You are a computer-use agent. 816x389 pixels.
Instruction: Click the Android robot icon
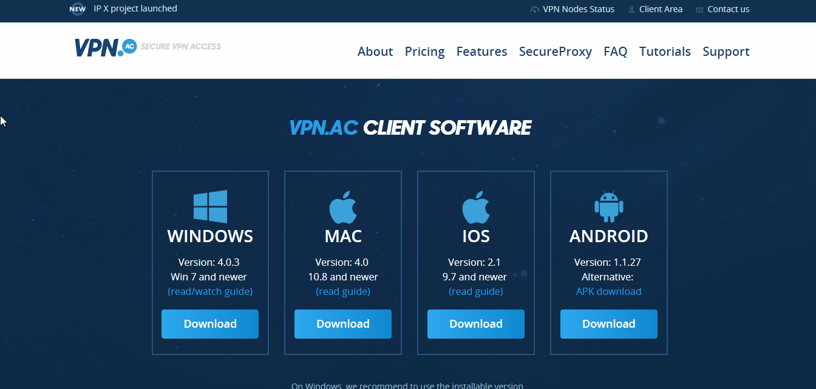609,206
